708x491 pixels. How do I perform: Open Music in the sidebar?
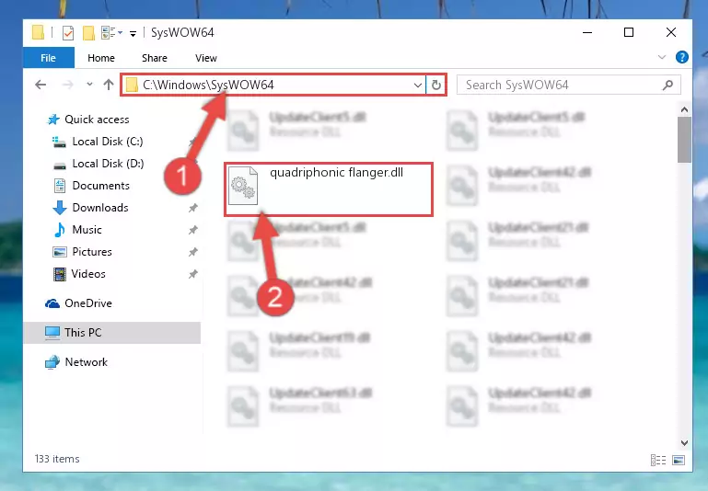87,230
